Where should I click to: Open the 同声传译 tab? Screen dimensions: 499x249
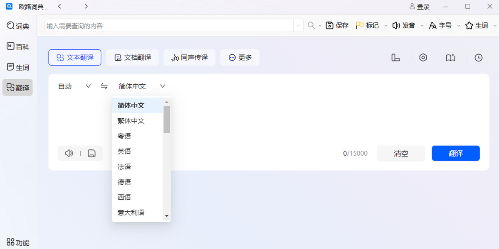tap(189, 58)
